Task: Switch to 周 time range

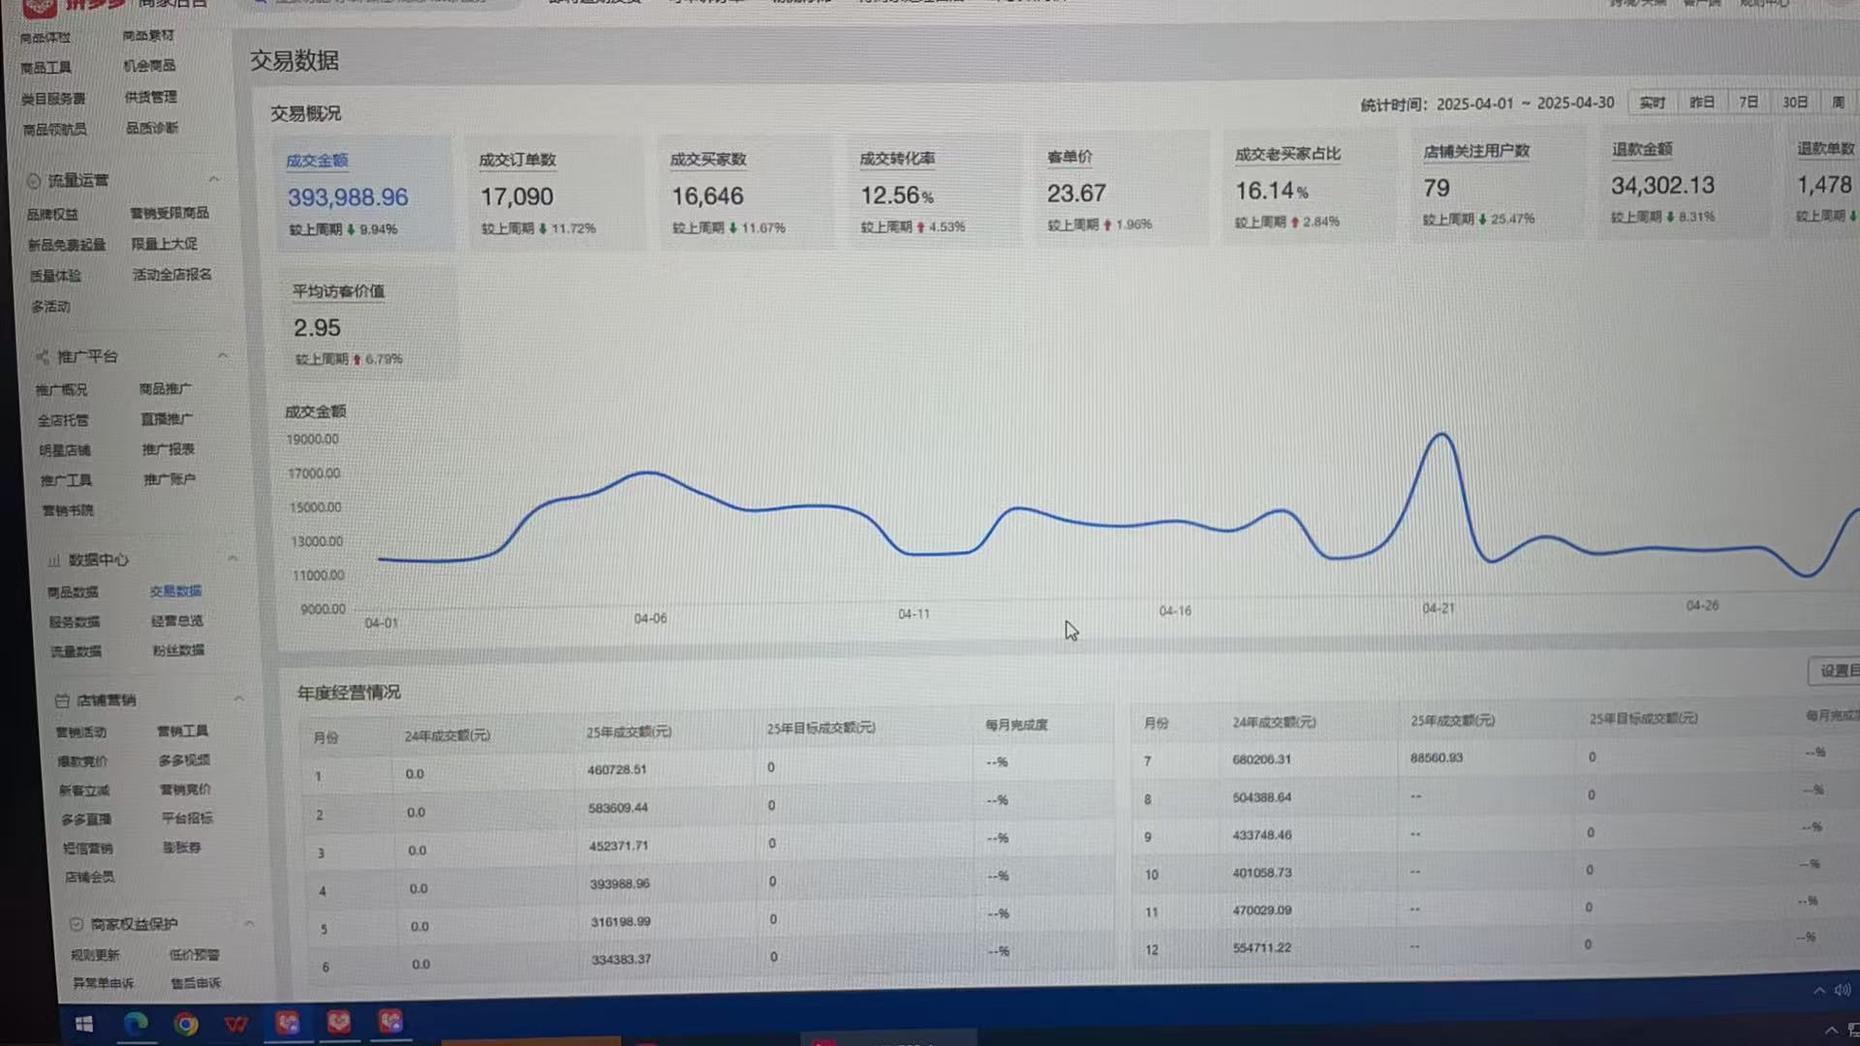Action: pos(1838,102)
